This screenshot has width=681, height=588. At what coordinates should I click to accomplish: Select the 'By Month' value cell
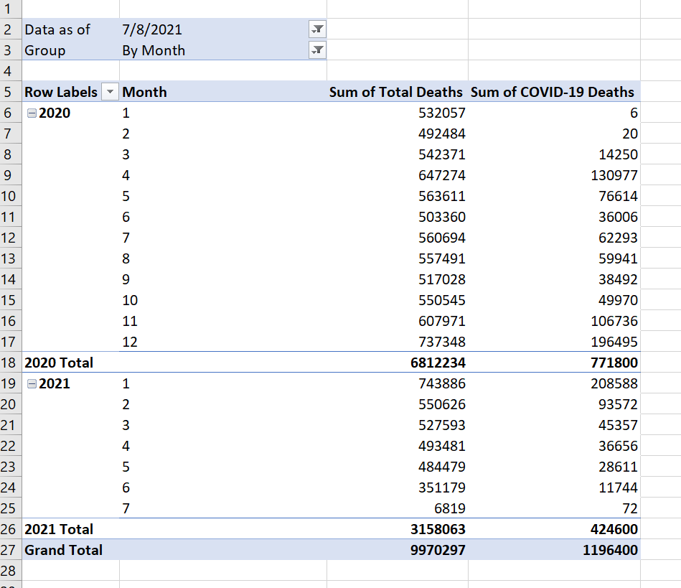[x=223, y=50]
